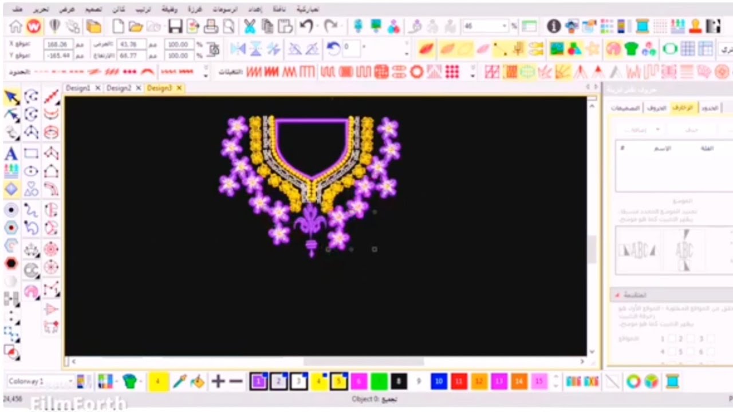
Task: Click the rotate blue arrow icon
Action: pos(333,49)
